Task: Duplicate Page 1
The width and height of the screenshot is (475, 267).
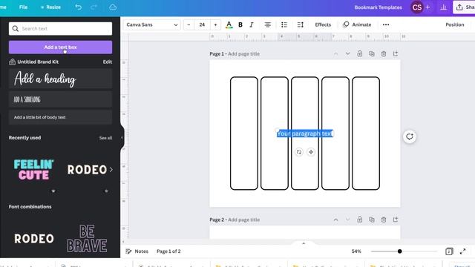Action: tap(372, 54)
